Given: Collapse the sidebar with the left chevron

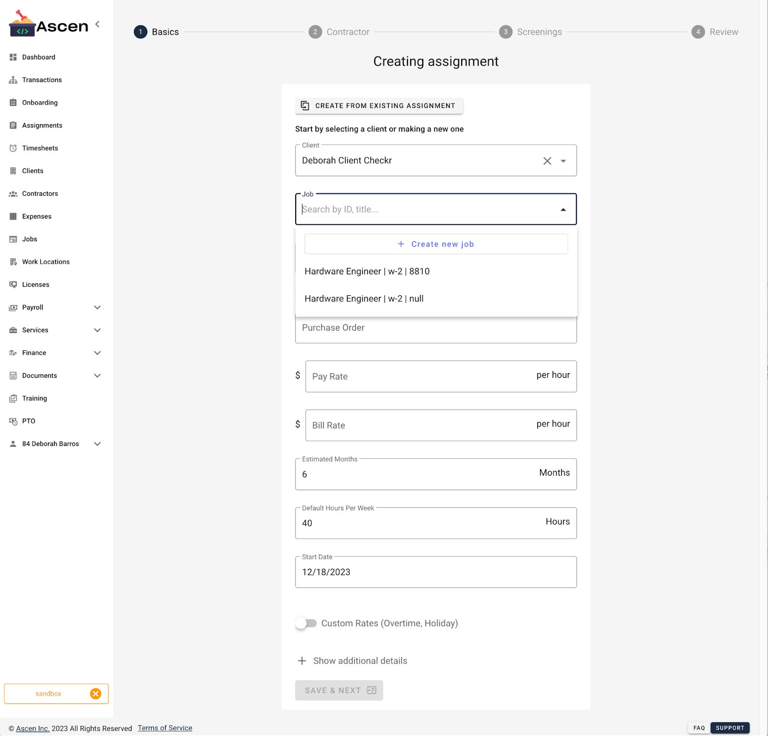Looking at the screenshot, I should (97, 24).
